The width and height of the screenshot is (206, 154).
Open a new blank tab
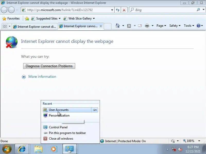pos(108,26)
